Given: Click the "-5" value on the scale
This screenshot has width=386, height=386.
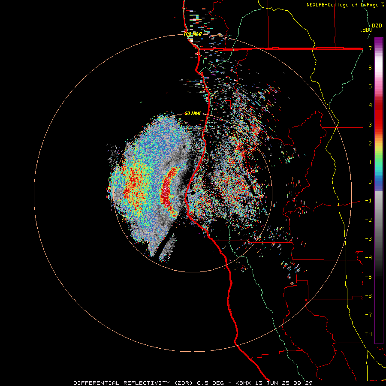Looking at the screenshot, I should point(368,277).
